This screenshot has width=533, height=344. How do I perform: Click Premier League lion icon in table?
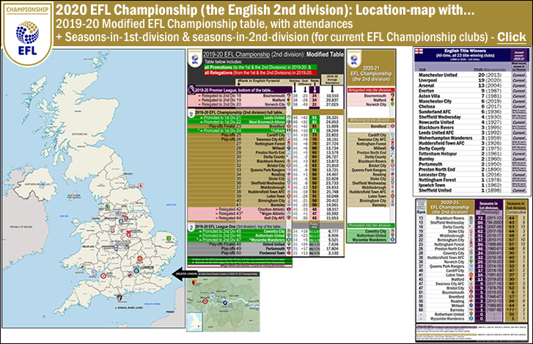coord(191,89)
